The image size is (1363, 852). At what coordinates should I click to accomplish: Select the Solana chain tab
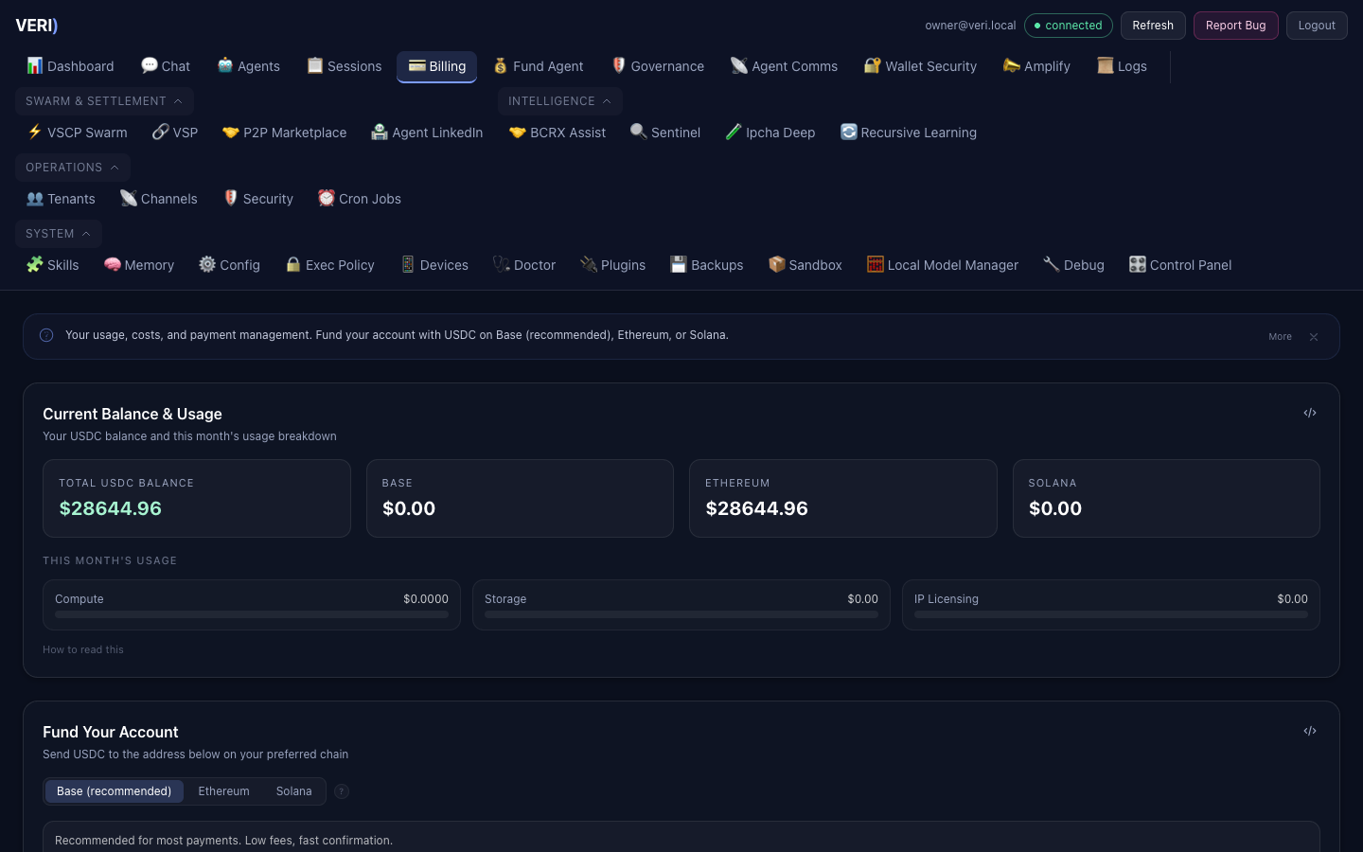[x=293, y=791]
